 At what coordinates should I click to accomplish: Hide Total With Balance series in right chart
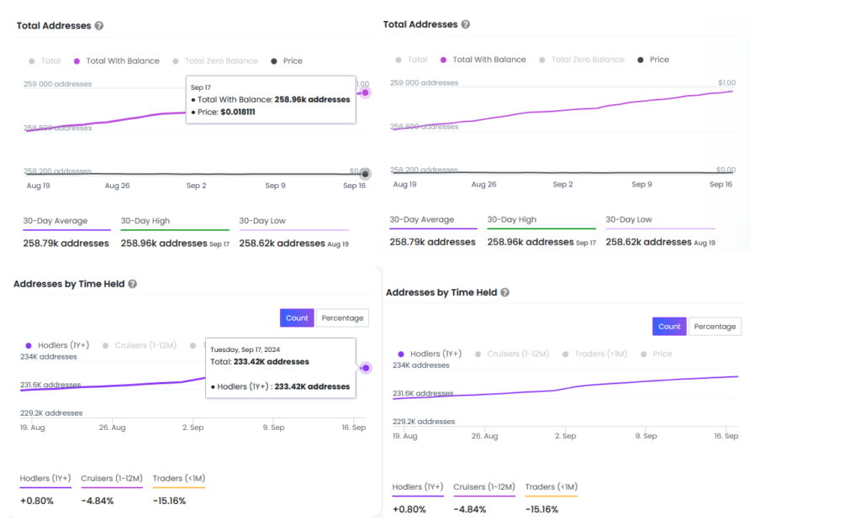[483, 60]
